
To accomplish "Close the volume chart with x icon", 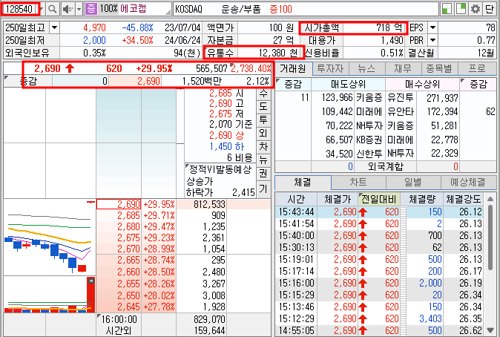I will pos(91,281).
